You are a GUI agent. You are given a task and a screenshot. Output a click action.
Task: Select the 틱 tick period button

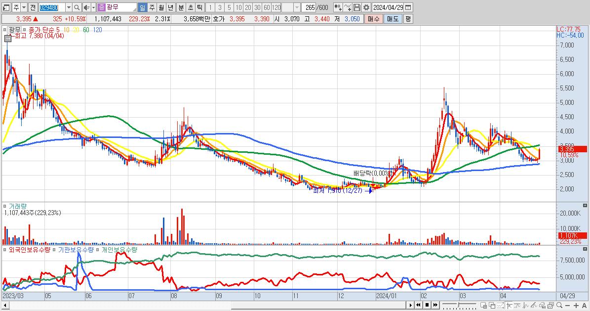(200, 7)
